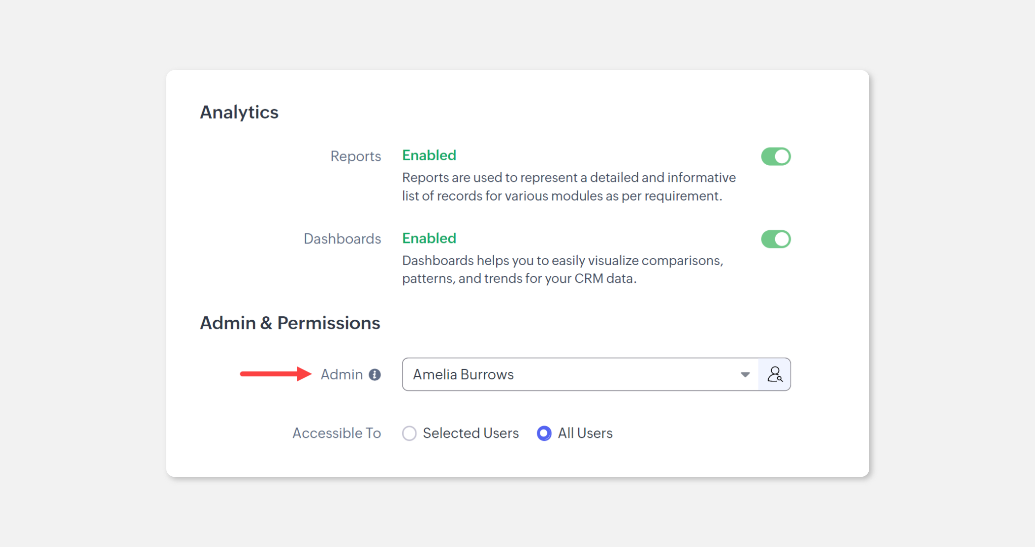Click the Enabled status under Reports
This screenshot has width=1035, height=547.
coord(429,155)
